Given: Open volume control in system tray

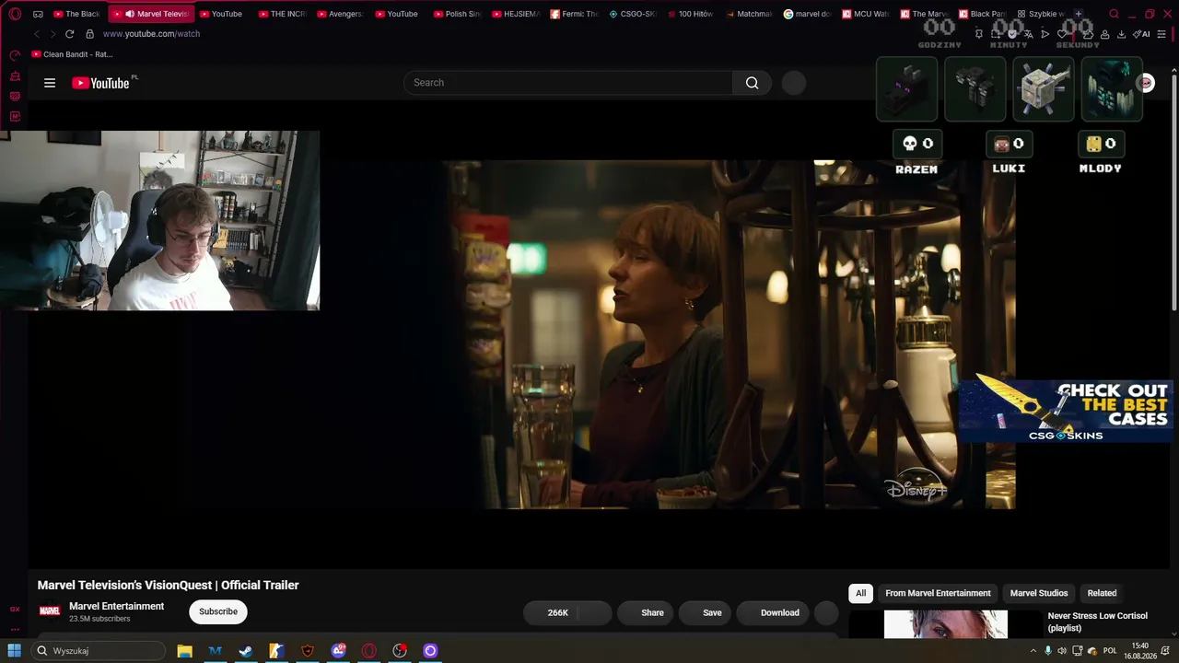Looking at the screenshot, I should pyautogui.click(x=1062, y=651).
